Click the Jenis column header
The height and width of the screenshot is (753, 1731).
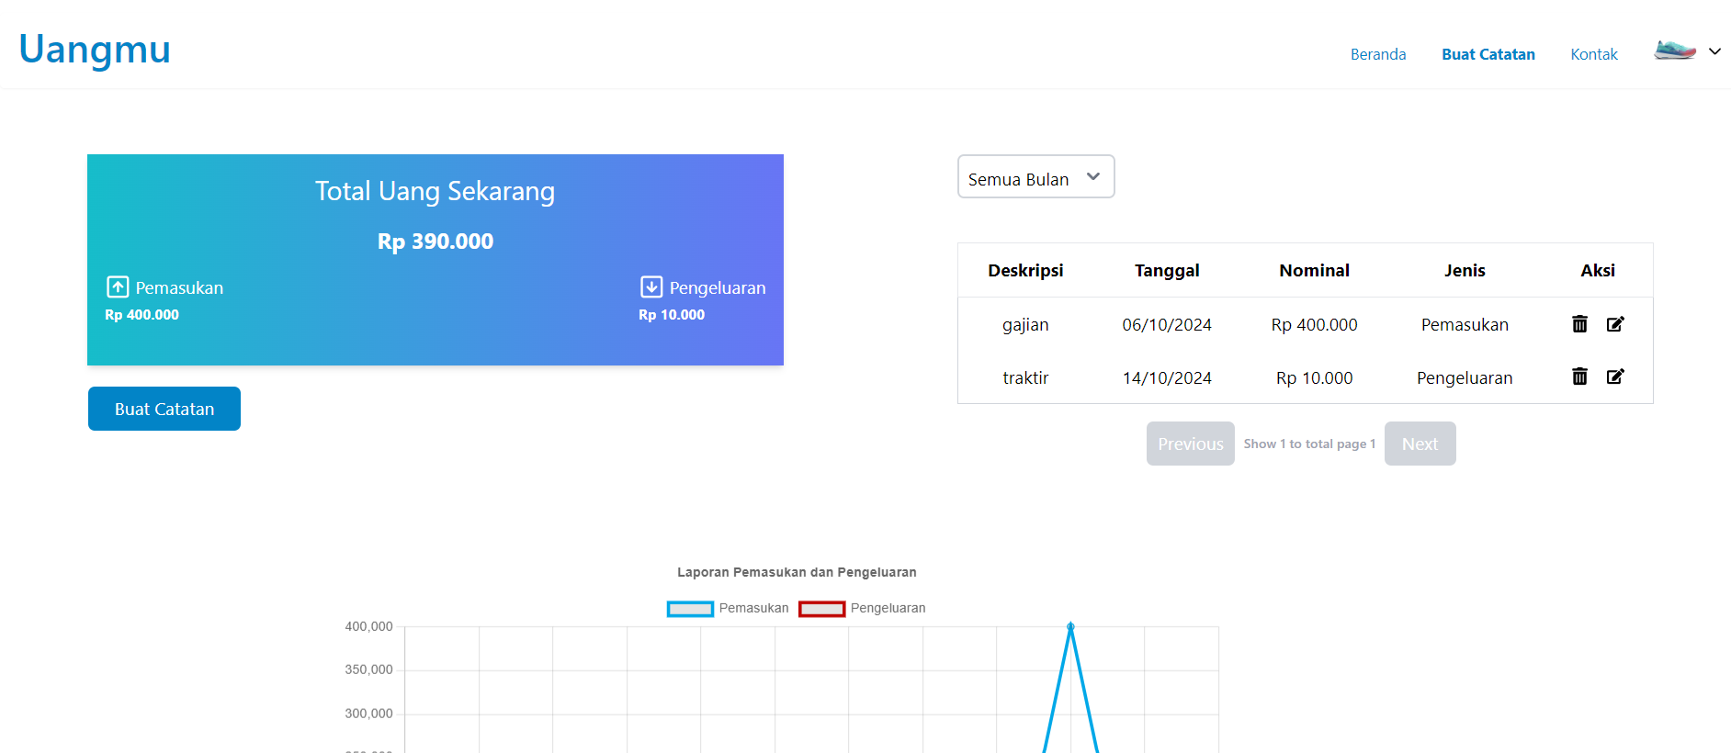click(x=1465, y=270)
